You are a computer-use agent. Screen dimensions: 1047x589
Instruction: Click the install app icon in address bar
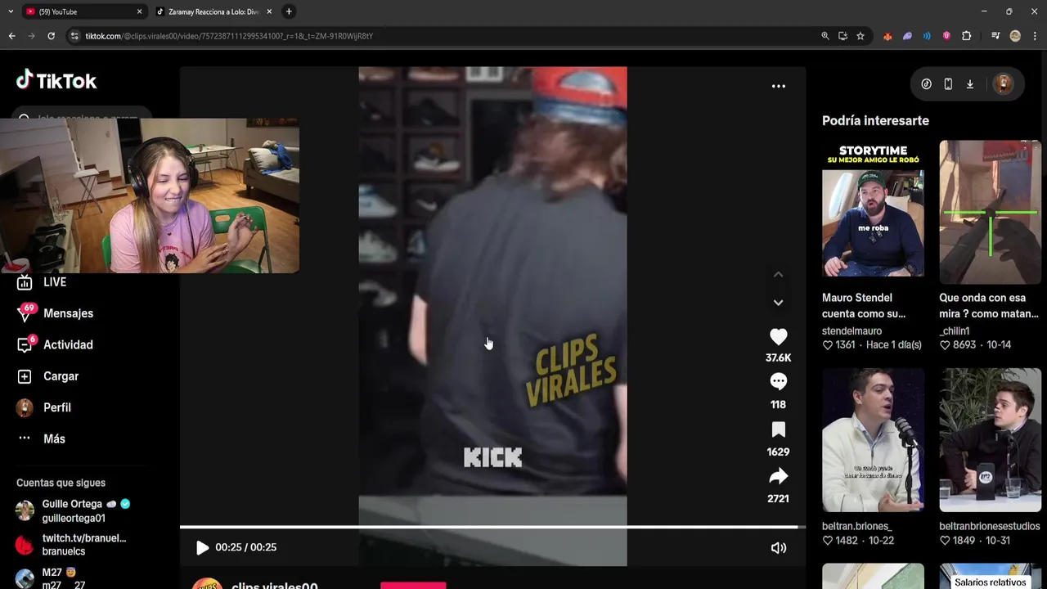(843, 36)
